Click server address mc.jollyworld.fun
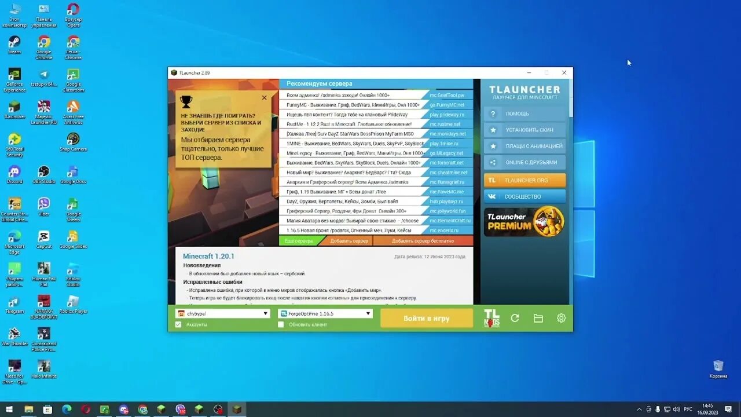Viewport: 741px width, 417px height. (x=447, y=211)
